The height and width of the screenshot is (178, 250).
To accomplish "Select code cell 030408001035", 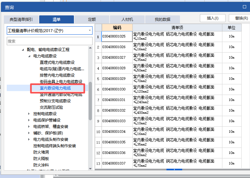I will 117,142.
